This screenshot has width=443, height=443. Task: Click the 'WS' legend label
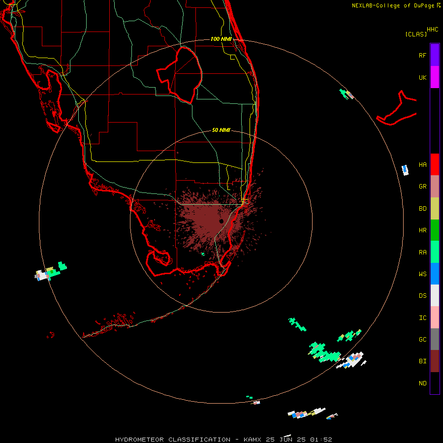[422, 274]
